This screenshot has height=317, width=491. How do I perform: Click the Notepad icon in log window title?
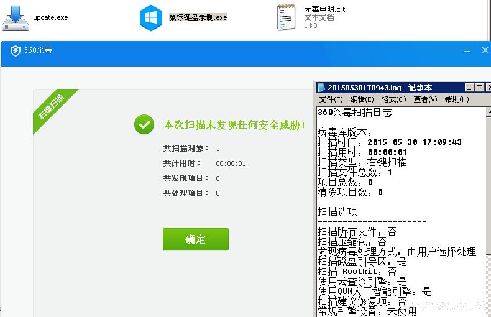tap(321, 88)
